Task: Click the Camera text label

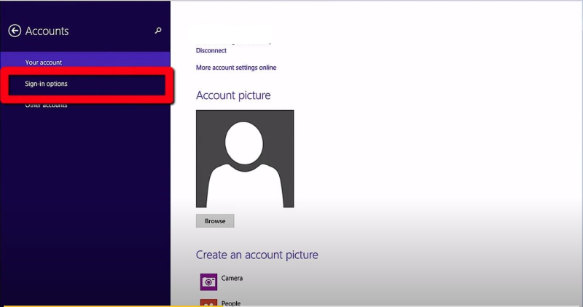Action: point(232,278)
